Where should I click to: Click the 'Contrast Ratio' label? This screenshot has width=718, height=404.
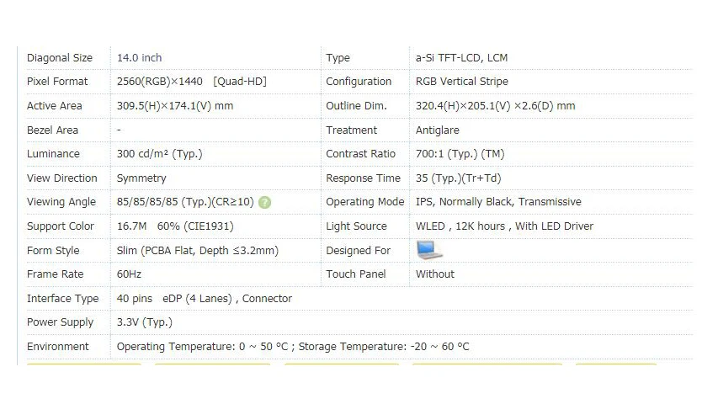point(360,154)
